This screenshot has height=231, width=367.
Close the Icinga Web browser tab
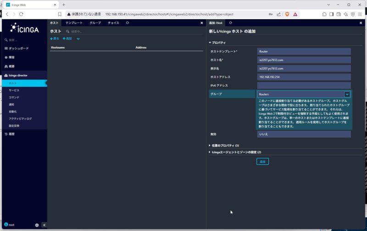(55, 5)
